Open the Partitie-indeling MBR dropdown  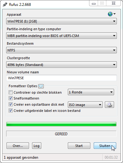[x=61, y=36]
